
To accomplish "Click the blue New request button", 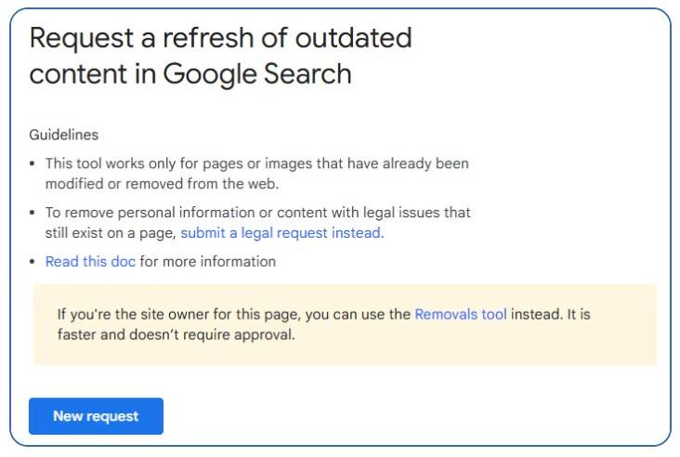I will point(96,416).
